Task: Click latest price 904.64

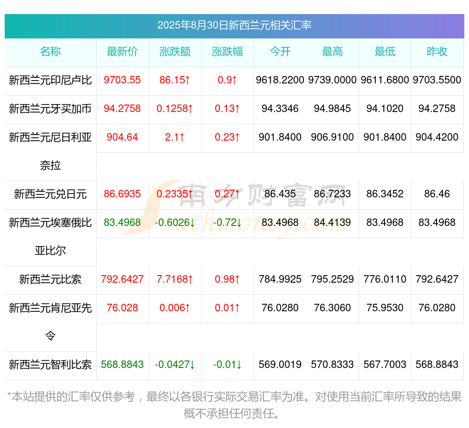Action: pyautogui.click(x=122, y=137)
